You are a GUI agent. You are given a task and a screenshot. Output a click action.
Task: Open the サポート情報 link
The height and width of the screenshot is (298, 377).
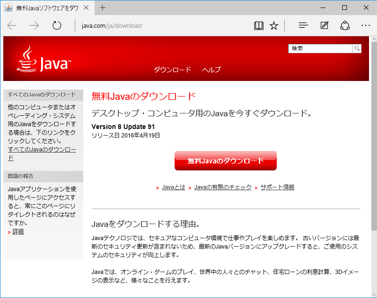(x=277, y=187)
